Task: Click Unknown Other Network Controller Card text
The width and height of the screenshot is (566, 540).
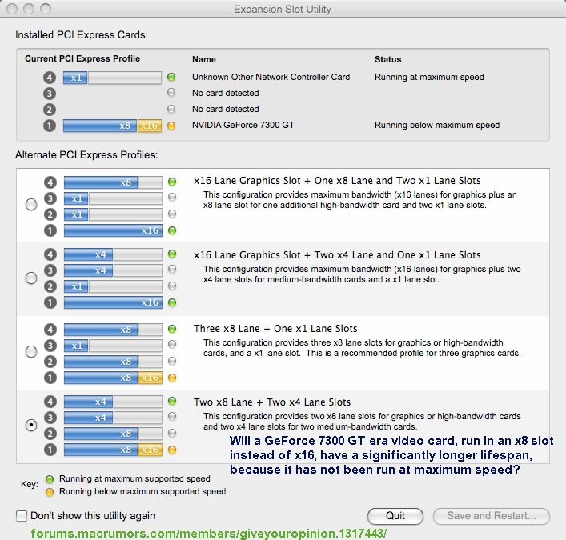Action: pos(271,77)
